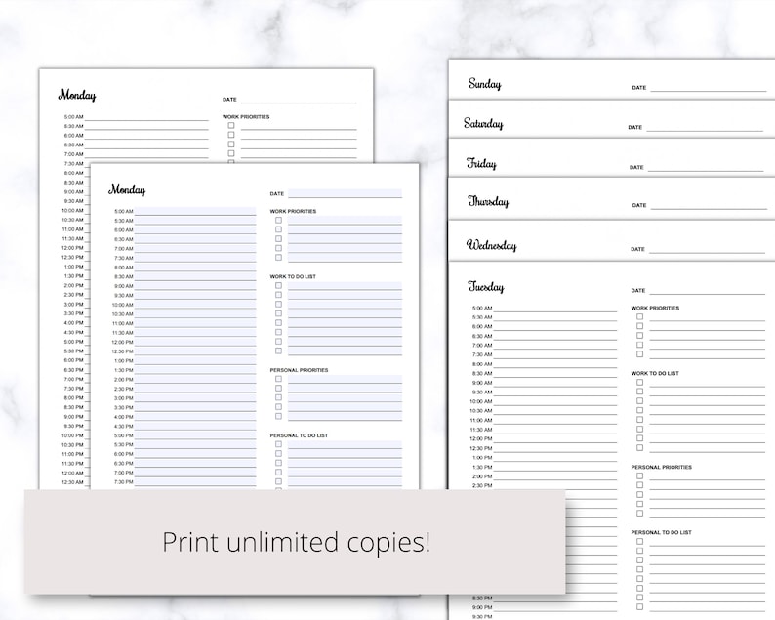
Task: Click the shaded DATE field on lavender Monday page
Action: click(x=345, y=194)
